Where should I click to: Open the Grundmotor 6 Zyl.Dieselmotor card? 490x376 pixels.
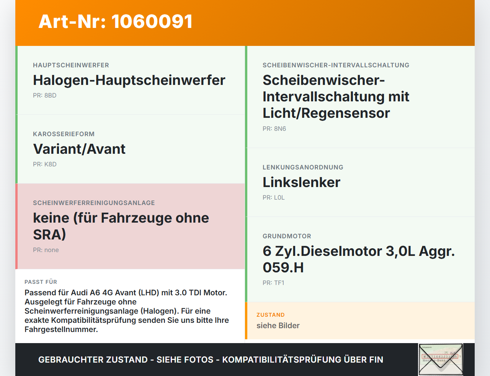[x=360, y=259]
